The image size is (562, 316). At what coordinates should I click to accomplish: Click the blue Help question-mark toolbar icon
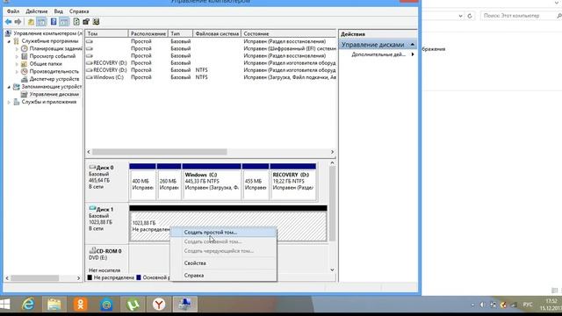coord(54,22)
